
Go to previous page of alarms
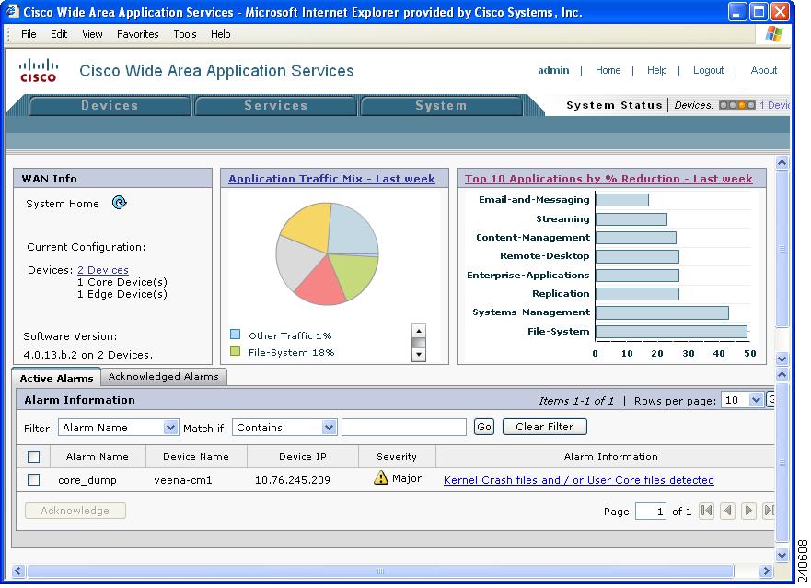728,511
